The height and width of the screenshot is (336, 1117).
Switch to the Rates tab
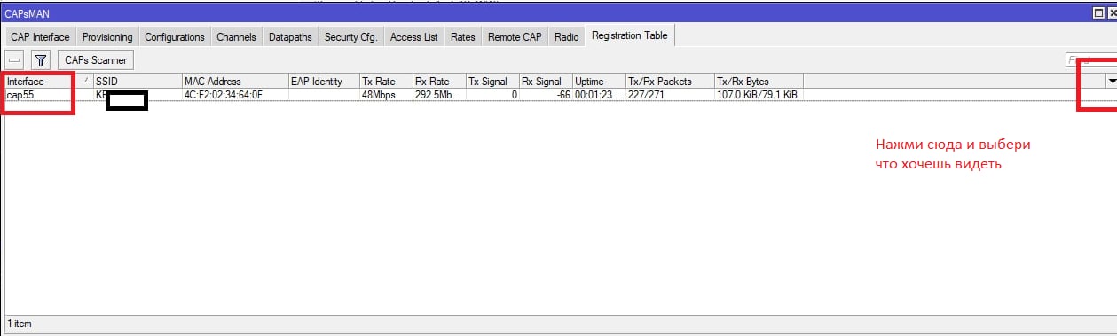click(463, 37)
